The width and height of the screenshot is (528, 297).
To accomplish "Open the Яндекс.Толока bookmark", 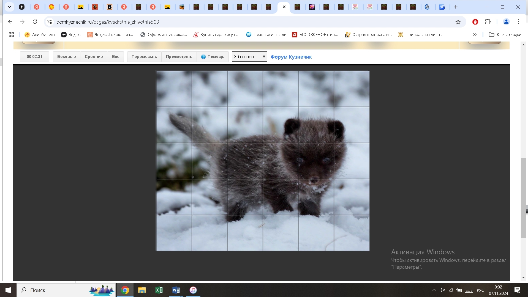I will click(x=110, y=35).
